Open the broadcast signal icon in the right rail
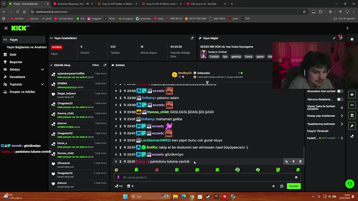358x201 pixels. [x=352, y=105]
